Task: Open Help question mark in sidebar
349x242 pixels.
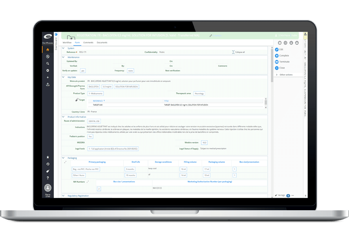Action: pyautogui.click(x=48, y=178)
